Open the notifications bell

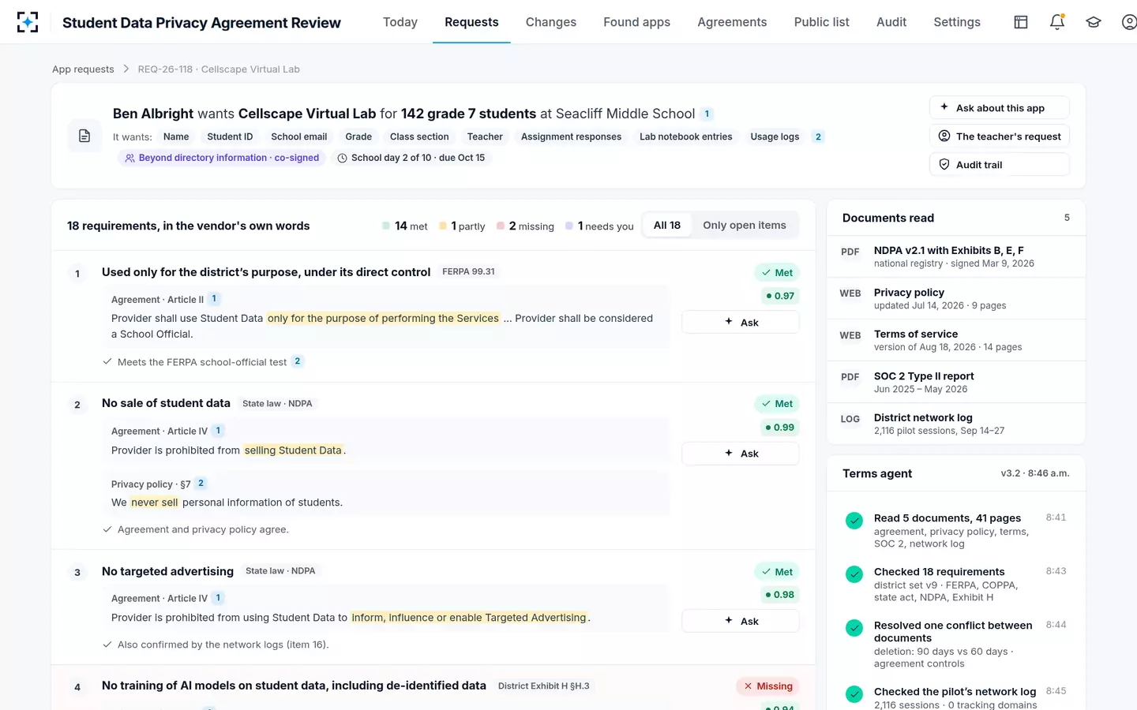coord(1057,22)
